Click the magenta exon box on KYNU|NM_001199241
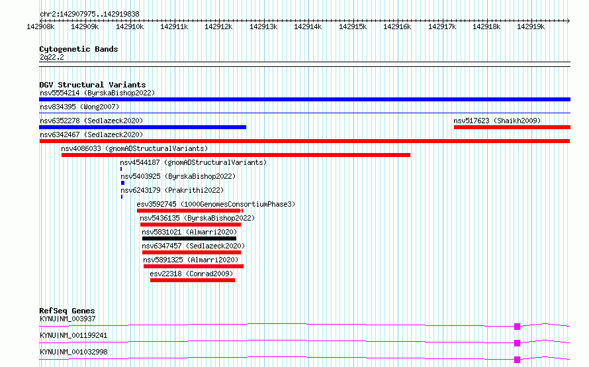The width and height of the screenshot is (589, 367). click(x=518, y=343)
